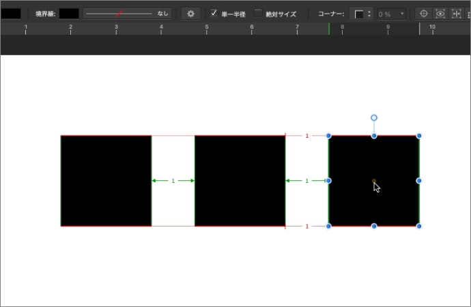
Task: Select the leftmost black square
Action: click(106, 181)
